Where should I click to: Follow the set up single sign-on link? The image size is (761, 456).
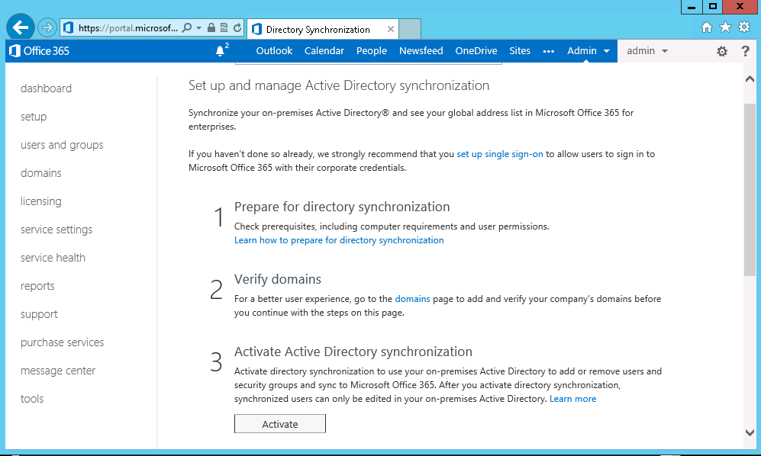click(499, 154)
